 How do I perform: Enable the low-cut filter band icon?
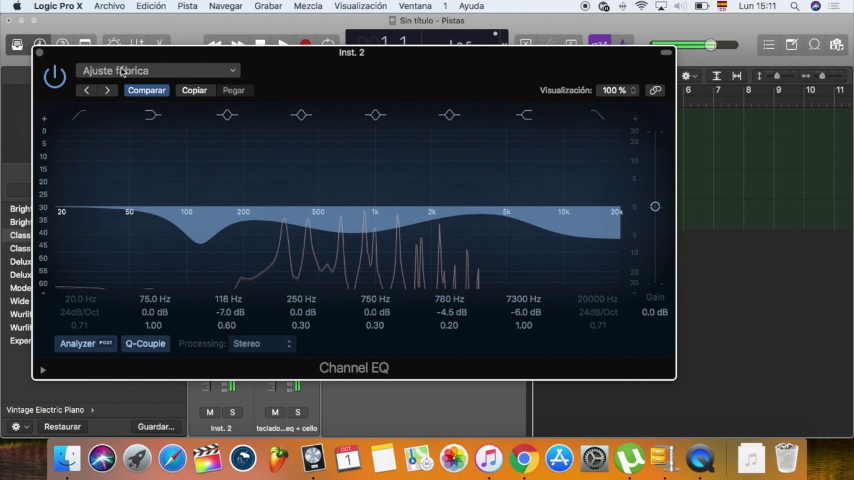coord(79,115)
